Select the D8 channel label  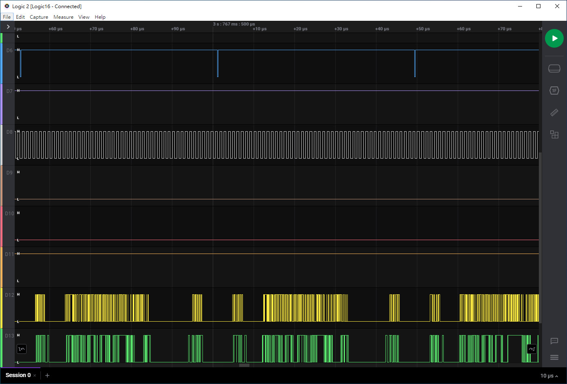(9, 132)
